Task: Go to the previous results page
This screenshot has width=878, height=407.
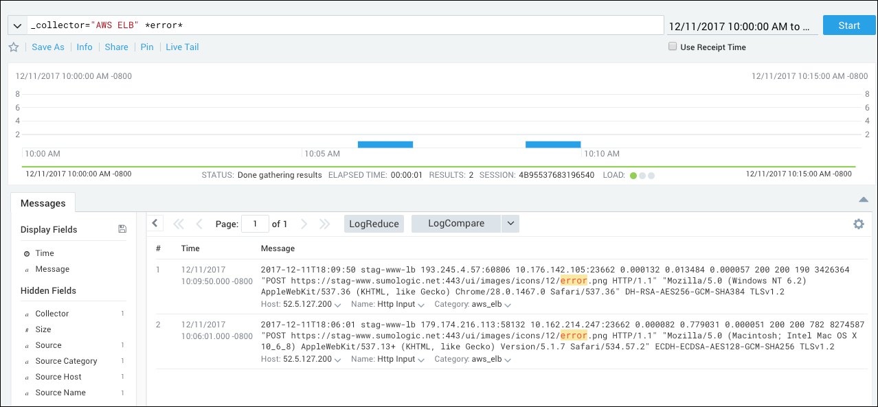Action: point(199,224)
